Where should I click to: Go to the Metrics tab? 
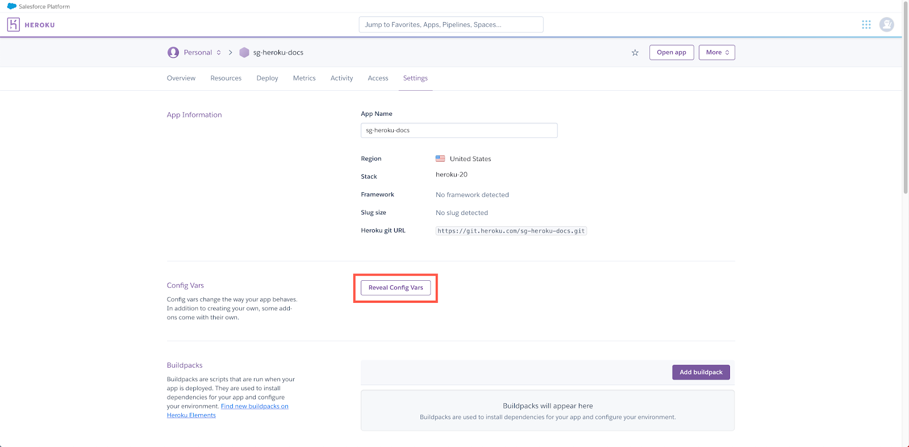[305, 78]
